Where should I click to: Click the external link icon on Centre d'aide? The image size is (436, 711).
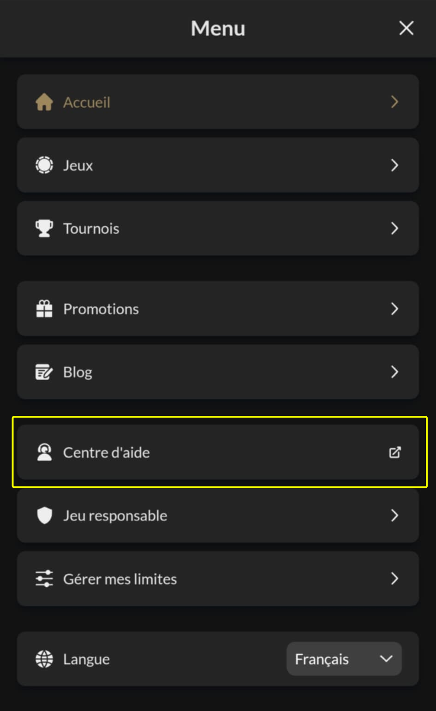394,452
